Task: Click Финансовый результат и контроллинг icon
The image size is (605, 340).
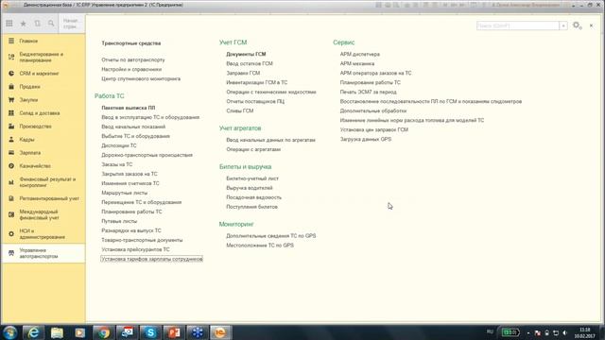Action: tap(11, 182)
